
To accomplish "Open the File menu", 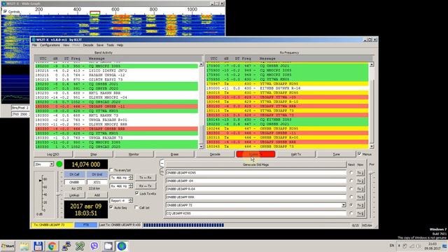I will click(34, 45).
